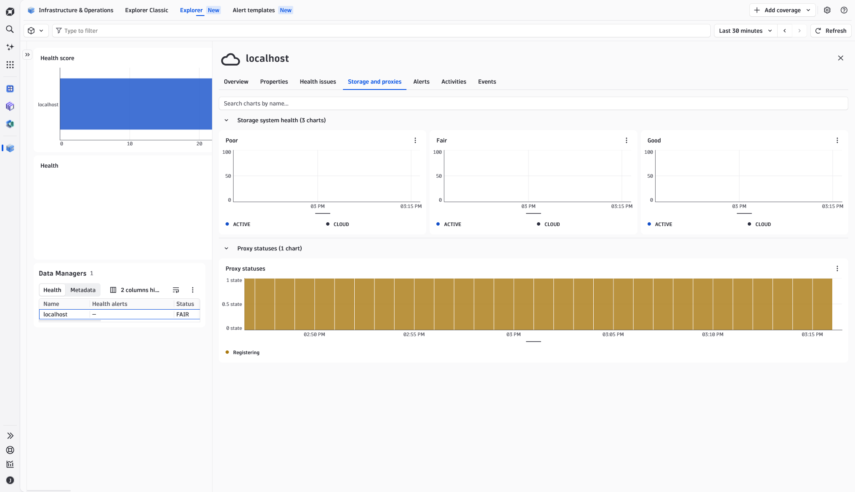Switch Data Managers view to Health

point(52,290)
